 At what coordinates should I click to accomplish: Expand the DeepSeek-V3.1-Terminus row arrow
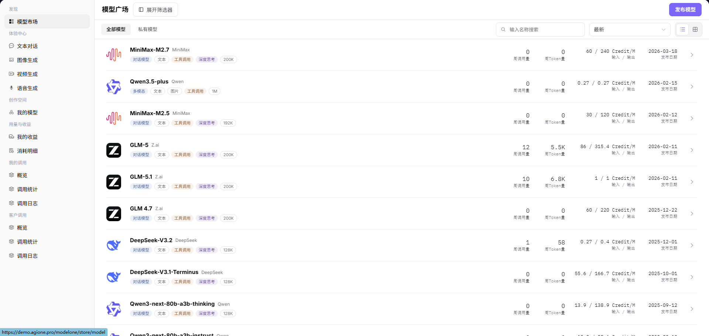pos(692,277)
